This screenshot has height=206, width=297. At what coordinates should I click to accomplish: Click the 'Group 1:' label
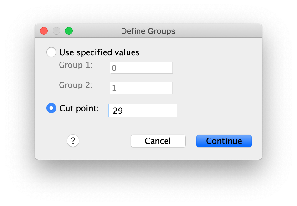pos(76,65)
